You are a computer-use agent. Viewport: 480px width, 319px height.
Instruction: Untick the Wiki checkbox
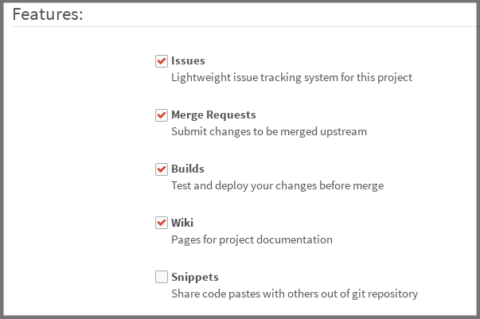(162, 224)
